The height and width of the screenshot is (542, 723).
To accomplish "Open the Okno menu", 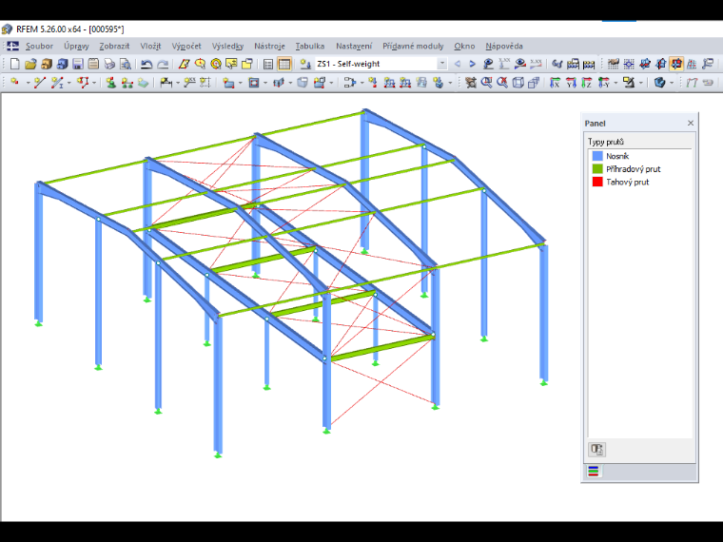I will click(x=464, y=46).
